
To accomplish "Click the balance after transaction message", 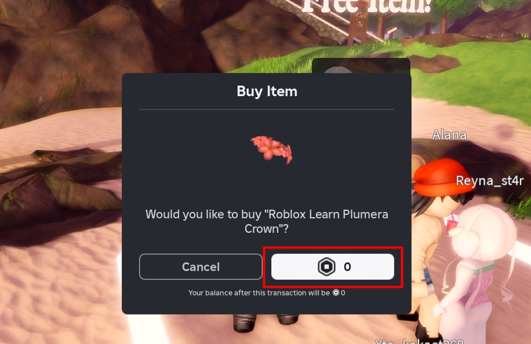I will [x=267, y=293].
